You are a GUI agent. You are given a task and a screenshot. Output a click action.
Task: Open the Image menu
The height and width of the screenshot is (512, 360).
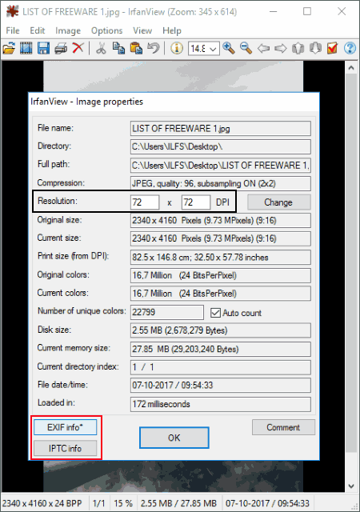tap(68, 30)
